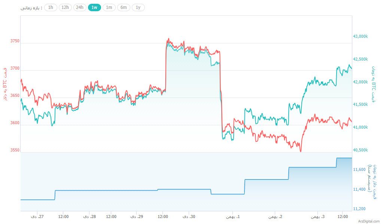Select the 1h time range
Image resolution: width=383 pixels, height=224 pixels.
51,7
